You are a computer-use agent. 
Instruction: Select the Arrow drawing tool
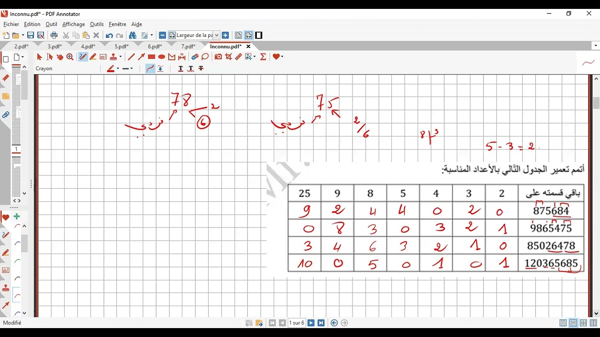(141, 57)
